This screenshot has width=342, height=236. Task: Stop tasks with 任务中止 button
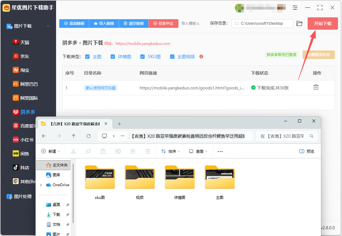163,24
